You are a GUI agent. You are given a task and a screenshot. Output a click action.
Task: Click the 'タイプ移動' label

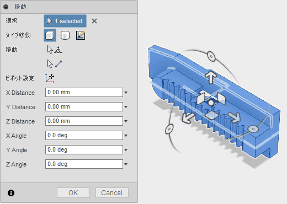(x=18, y=35)
